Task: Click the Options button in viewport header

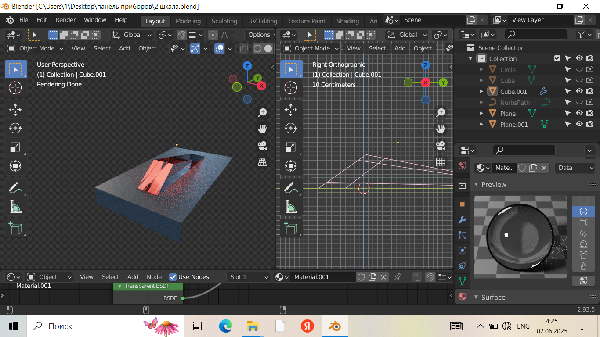Action: point(259,35)
